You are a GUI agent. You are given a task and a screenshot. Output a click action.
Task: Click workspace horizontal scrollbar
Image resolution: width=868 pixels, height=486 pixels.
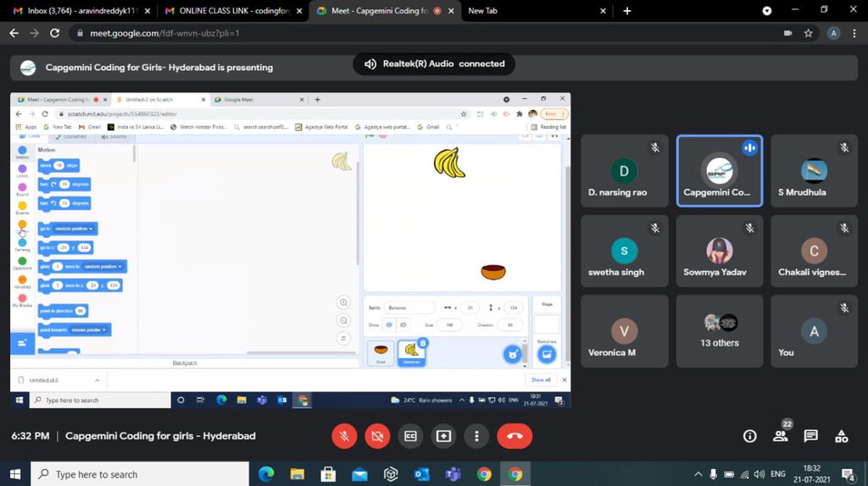(x=301, y=351)
